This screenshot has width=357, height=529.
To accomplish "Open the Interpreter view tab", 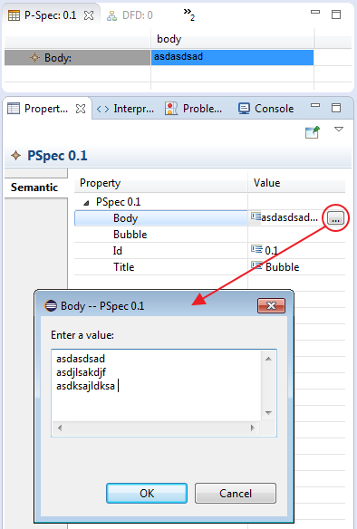I will click(125, 109).
